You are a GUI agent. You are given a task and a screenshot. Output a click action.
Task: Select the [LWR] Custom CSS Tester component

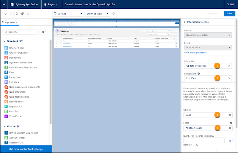coord(21,133)
